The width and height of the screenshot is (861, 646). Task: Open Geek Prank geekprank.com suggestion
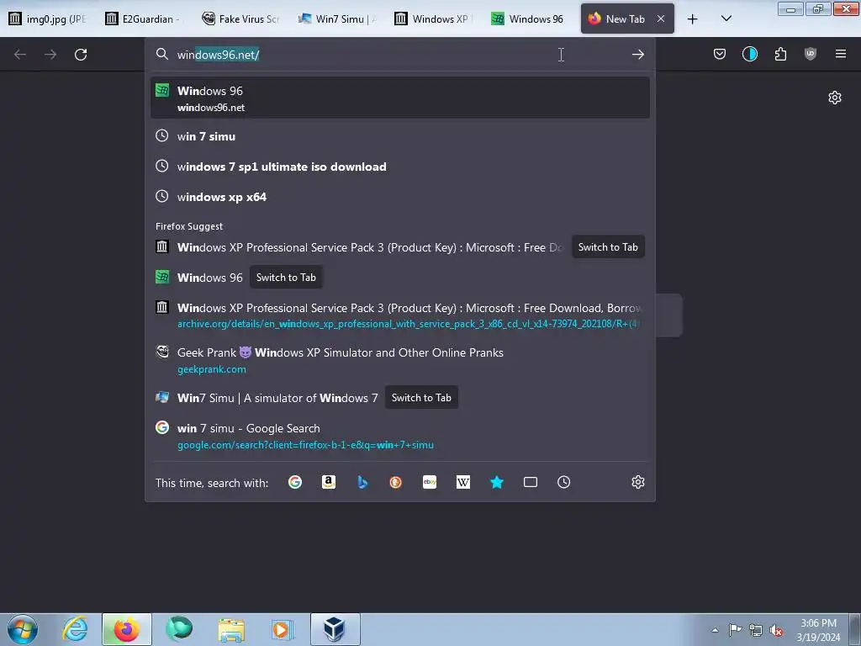pyautogui.click(x=399, y=360)
